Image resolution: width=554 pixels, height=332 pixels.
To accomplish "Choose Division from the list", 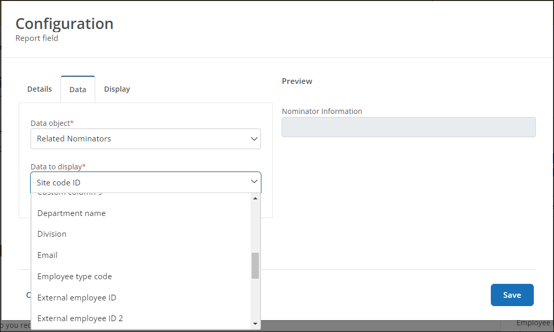I will 141,234.
